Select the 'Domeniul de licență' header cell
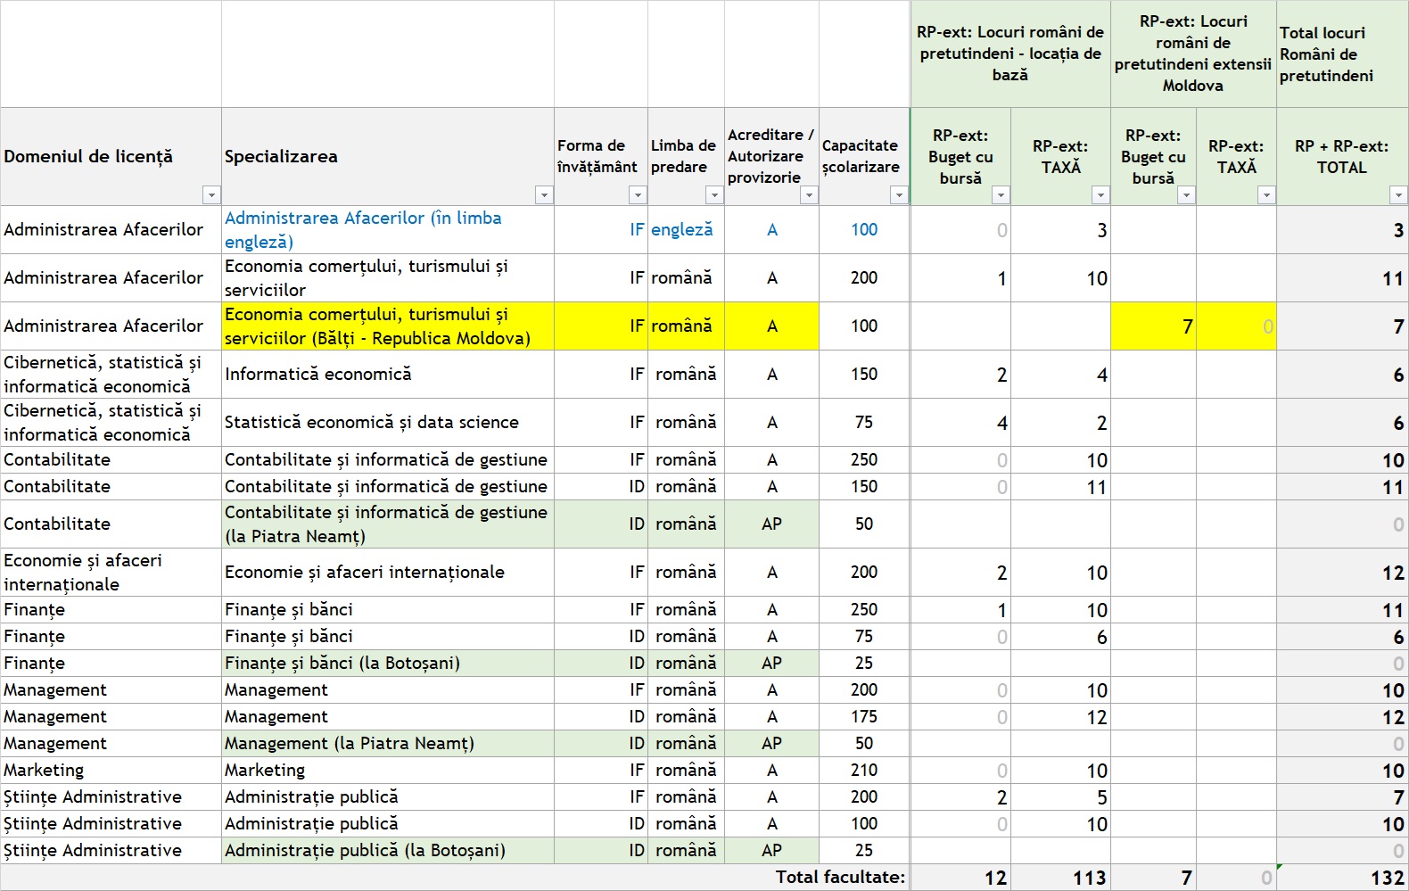The width and height of the screenshot is (1409, 891). (x=111, y=157)
